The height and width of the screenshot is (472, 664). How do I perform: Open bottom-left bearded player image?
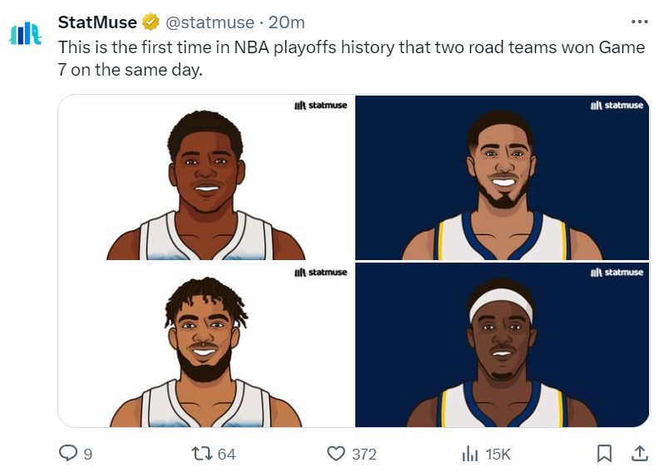pos(206,345)
